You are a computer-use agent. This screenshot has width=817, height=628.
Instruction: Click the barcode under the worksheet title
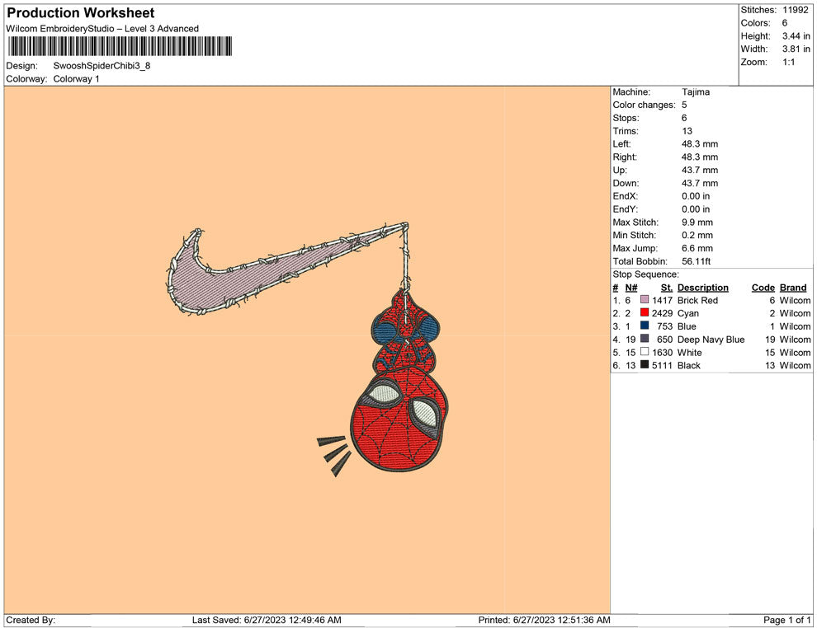pyautogui.click(x=120, y=46)
